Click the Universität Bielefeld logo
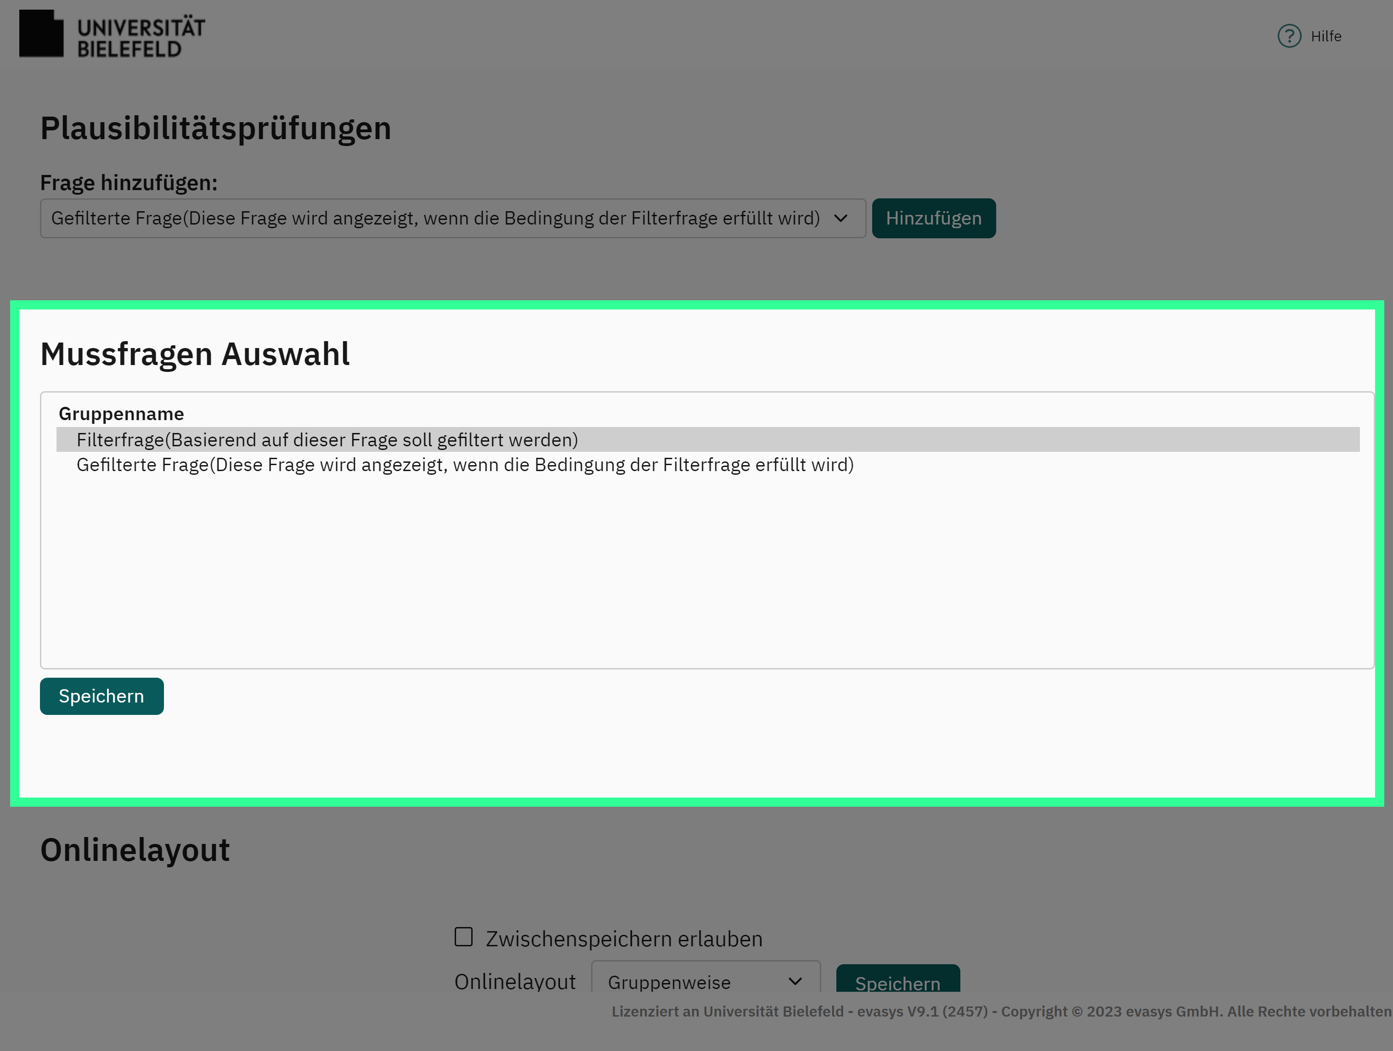The image size is (1393, 1051). 112,34
